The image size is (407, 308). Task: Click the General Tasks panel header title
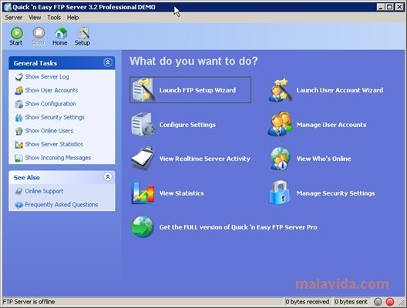pos(35,63)
